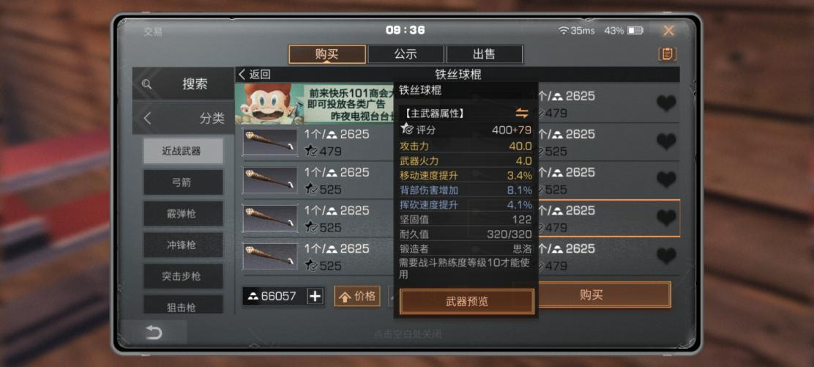Switch to the 公示 tab
The height and width of the screenshot is (367, 814).
click(x=406, y=54)
